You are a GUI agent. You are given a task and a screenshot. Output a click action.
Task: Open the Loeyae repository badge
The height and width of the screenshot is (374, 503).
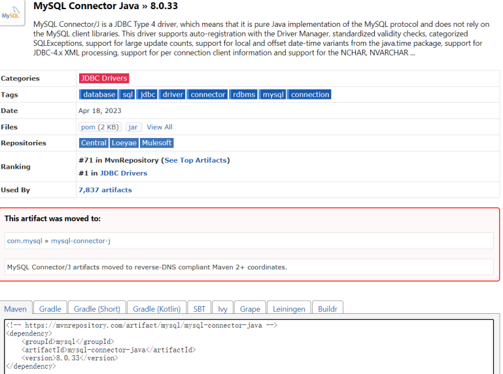click(124, 143)
